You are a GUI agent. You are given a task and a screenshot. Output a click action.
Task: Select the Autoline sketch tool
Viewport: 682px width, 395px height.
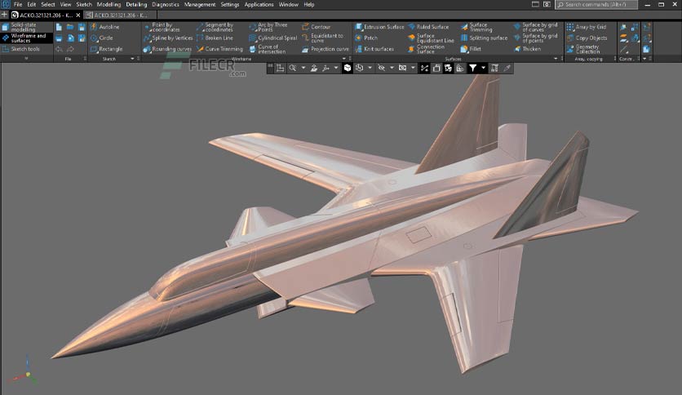(104, 27)
